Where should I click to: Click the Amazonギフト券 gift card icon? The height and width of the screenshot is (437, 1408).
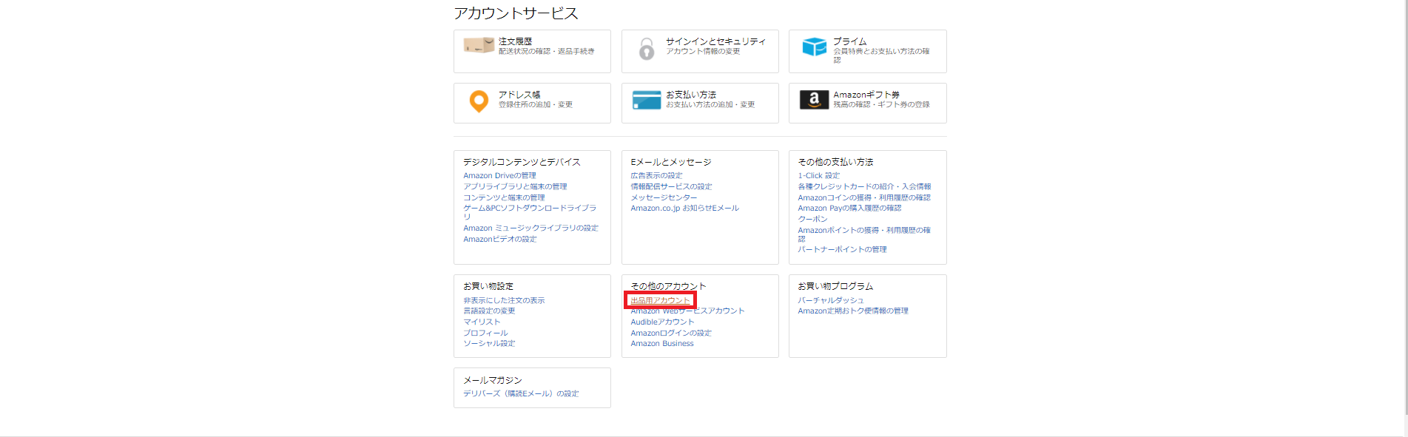click(x=814, y=100)
